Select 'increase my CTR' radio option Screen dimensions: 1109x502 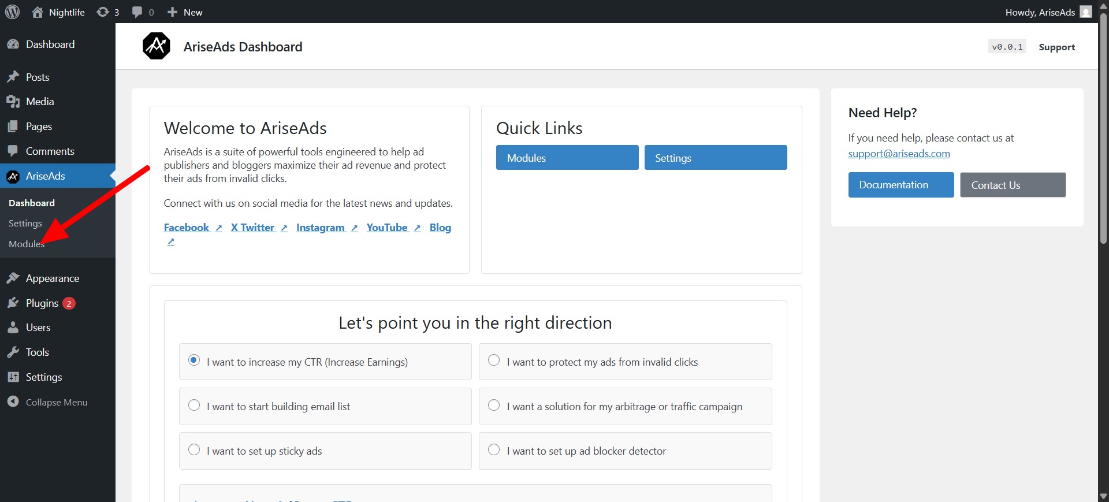click(194, 360)
